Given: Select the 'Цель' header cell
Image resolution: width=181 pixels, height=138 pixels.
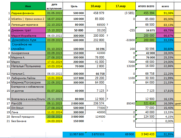Looking at the screenshot, I should 74,6.
